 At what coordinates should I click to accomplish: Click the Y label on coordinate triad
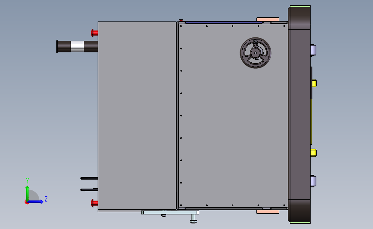[28, 181]
